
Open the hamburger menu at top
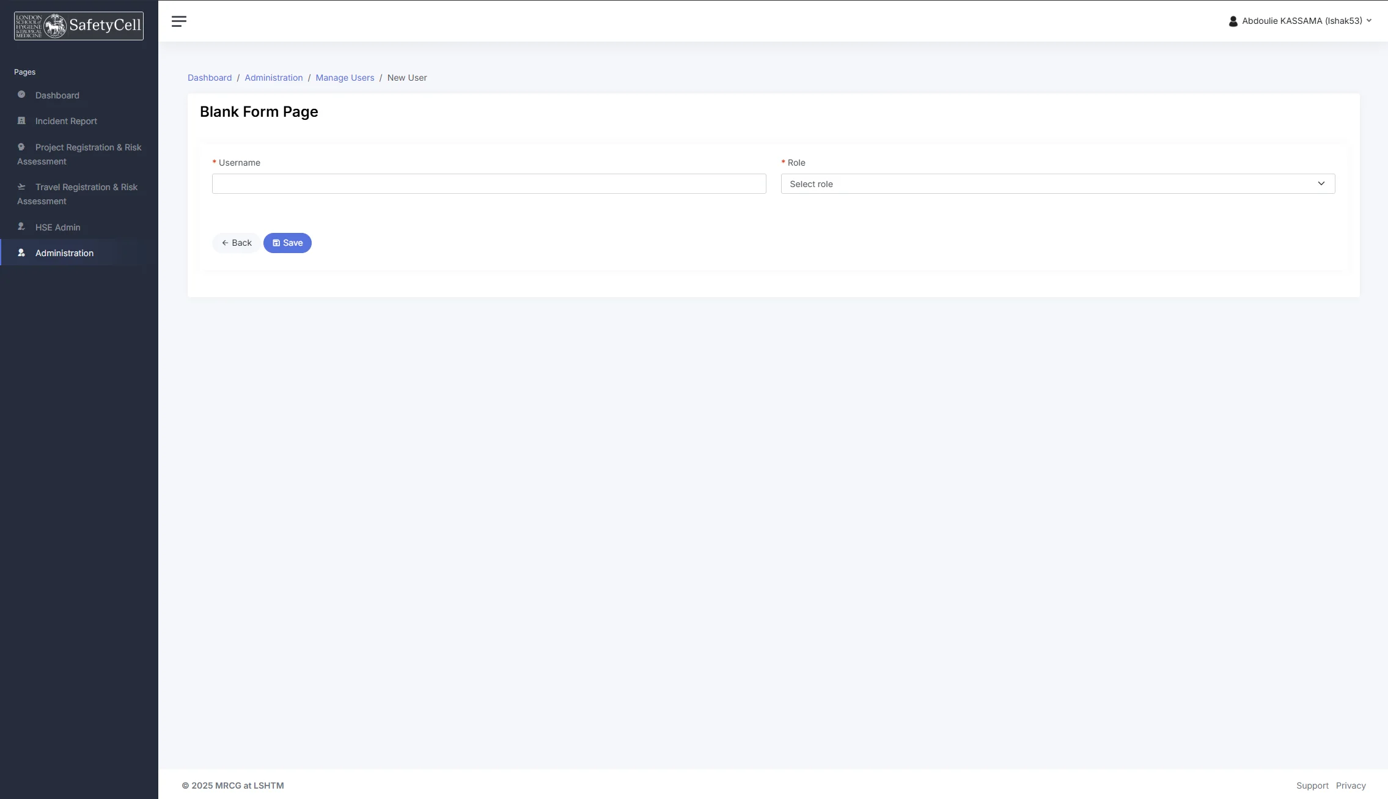[x=179, y=21]
